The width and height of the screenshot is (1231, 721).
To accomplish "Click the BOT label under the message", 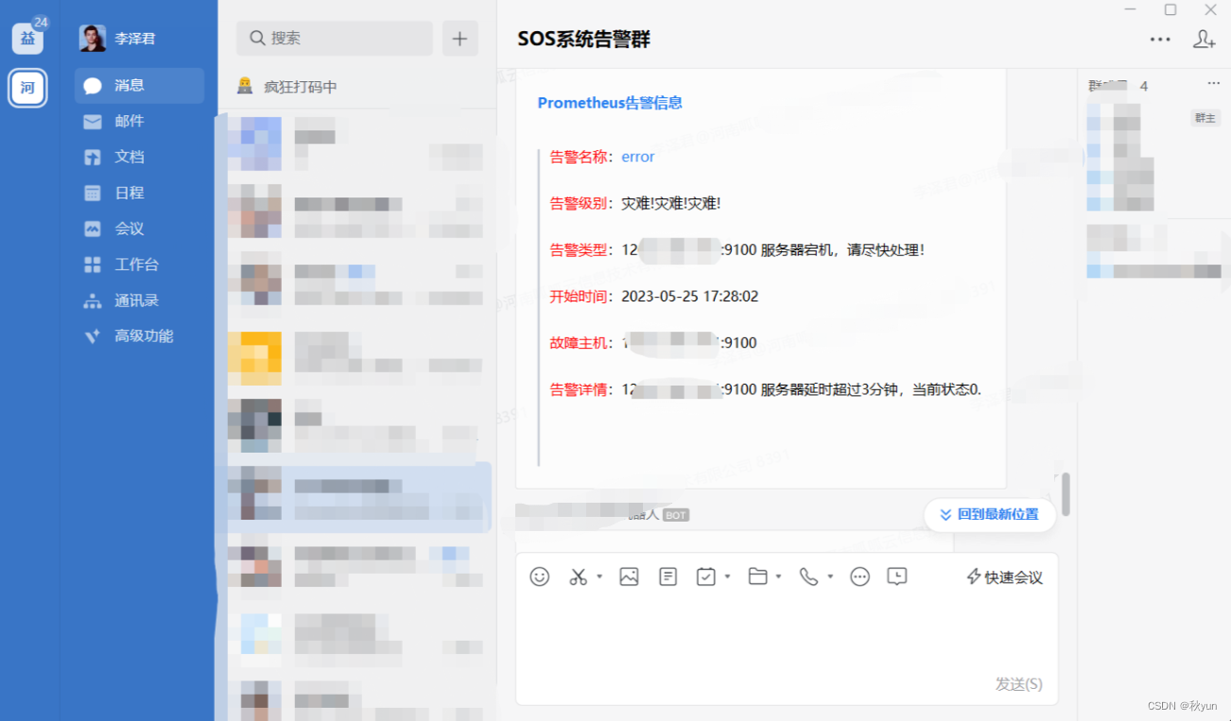I will point(676,515).
